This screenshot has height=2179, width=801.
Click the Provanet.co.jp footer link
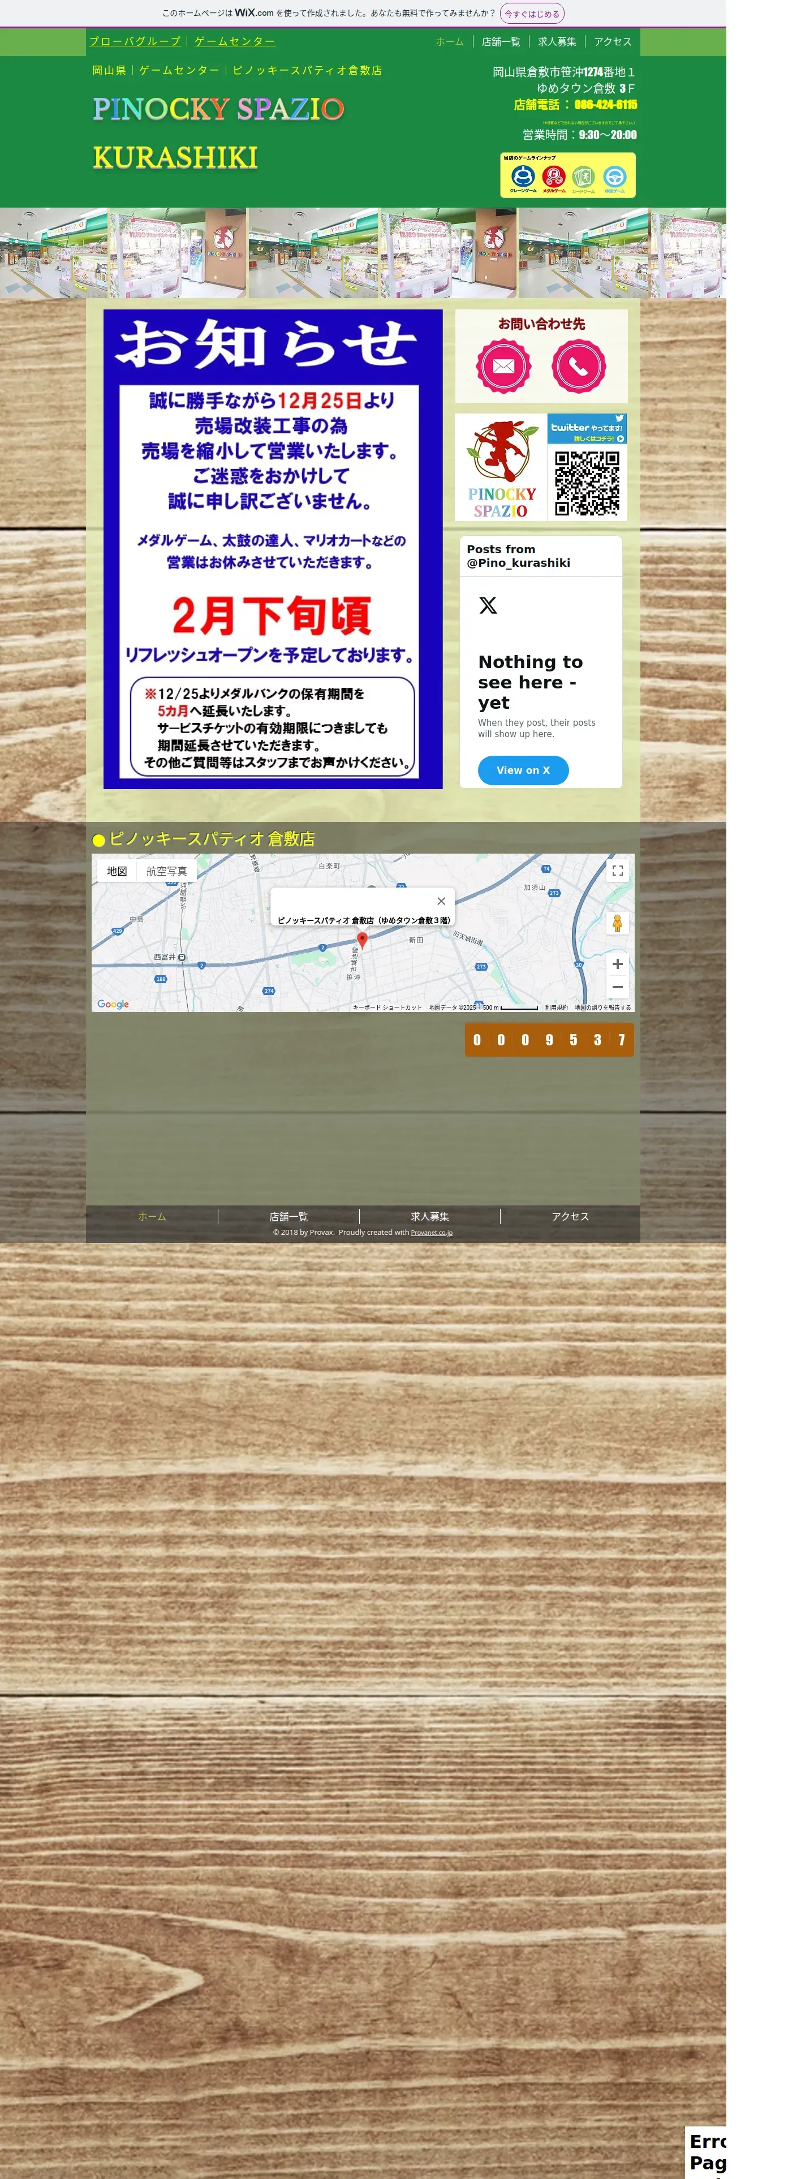432,1233
